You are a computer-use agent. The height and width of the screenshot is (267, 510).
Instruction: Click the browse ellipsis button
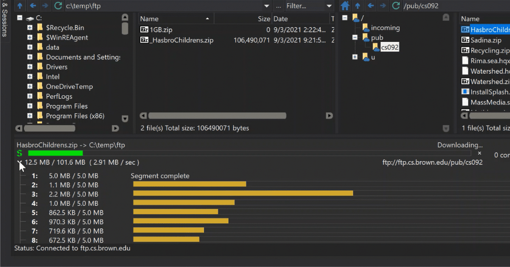(x=278, y=6)
